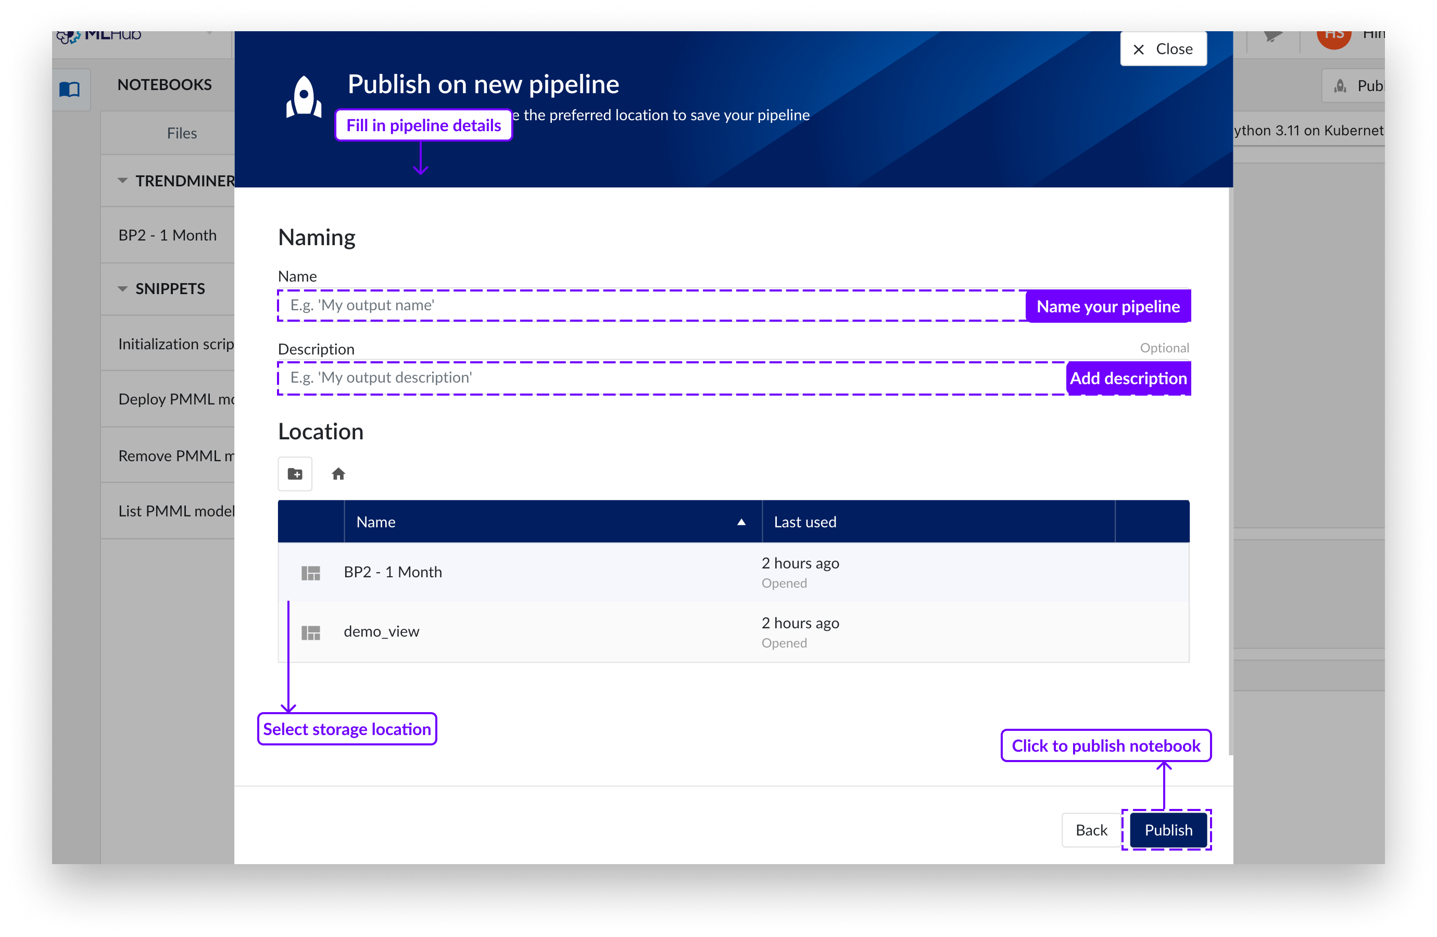
Task: Sort by Name column ascending arrow
Action: pos(741,522)
